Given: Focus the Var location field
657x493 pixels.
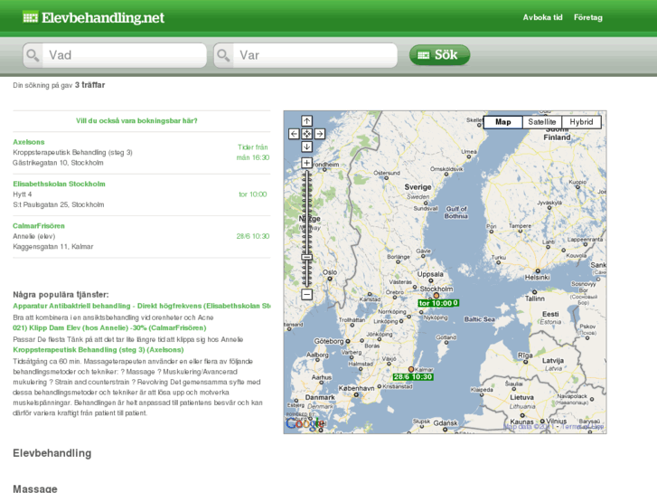Looking at the screenshot, I should tap(305, 55).
